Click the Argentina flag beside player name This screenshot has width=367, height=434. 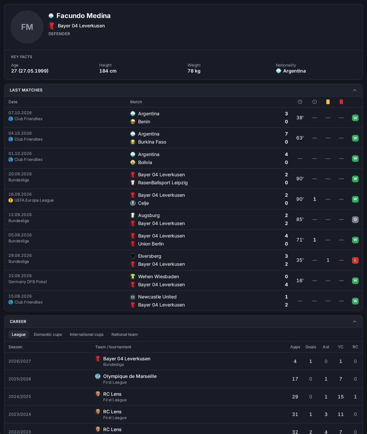(x=51, y=16)
